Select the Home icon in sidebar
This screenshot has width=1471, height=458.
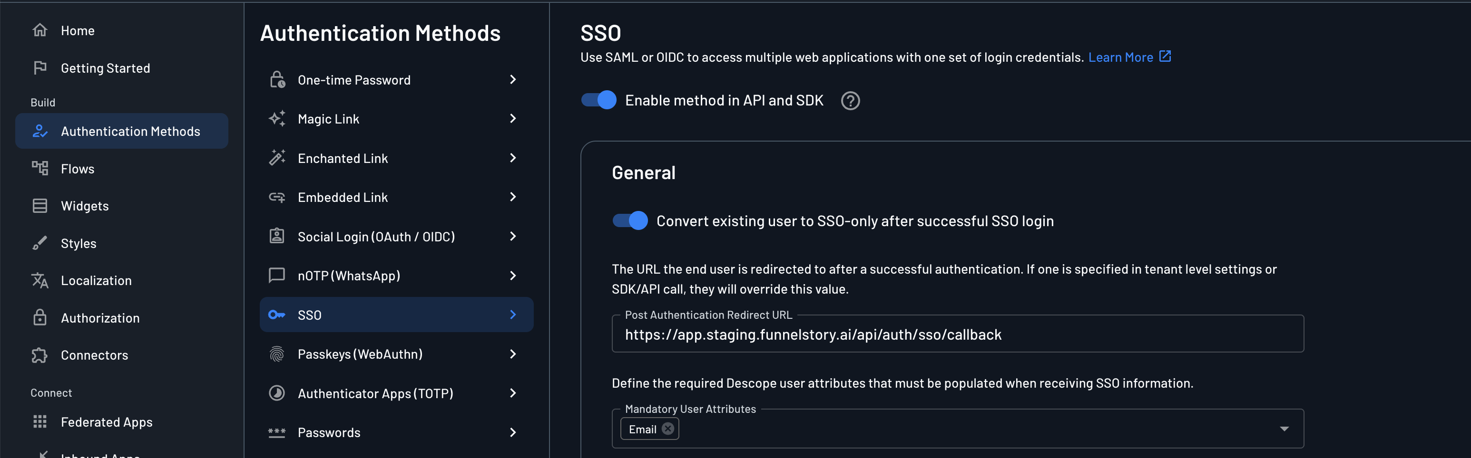(x=40, y=30)
